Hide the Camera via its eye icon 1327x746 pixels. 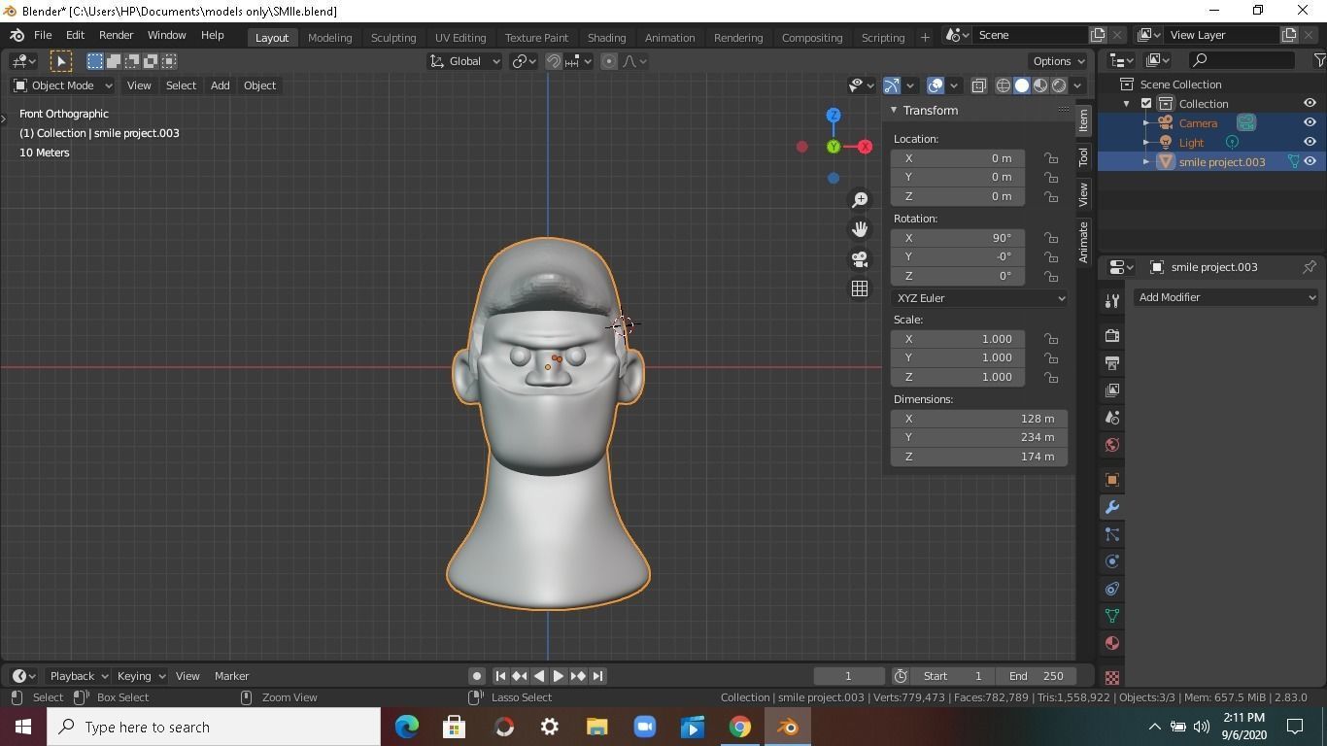pyautogui.click(x=1310, y=123)
